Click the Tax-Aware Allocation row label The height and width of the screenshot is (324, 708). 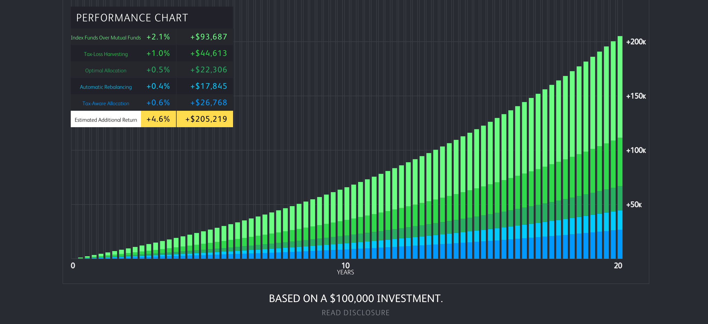tap(106, 103)
